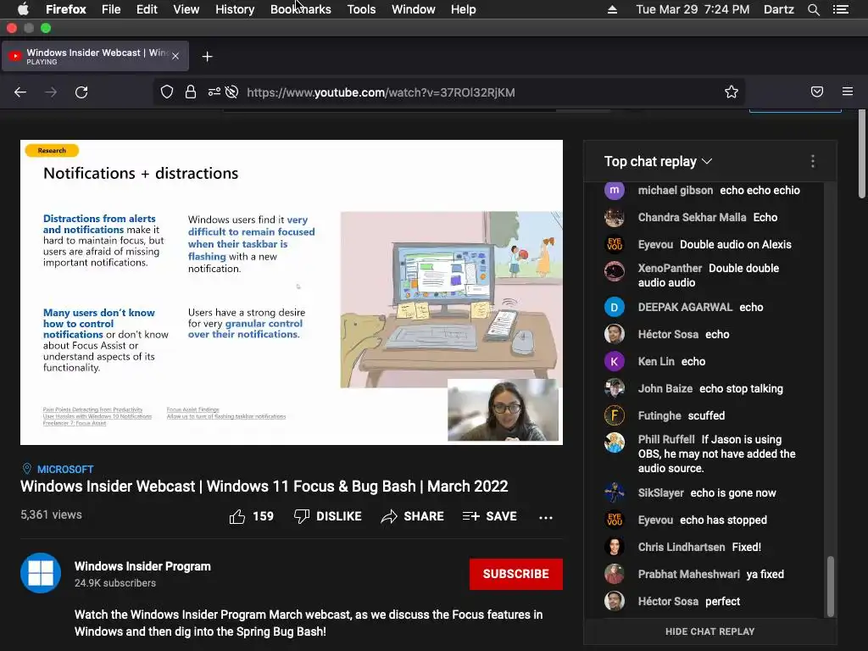Like the video with thumbs up

click(251, 516)
